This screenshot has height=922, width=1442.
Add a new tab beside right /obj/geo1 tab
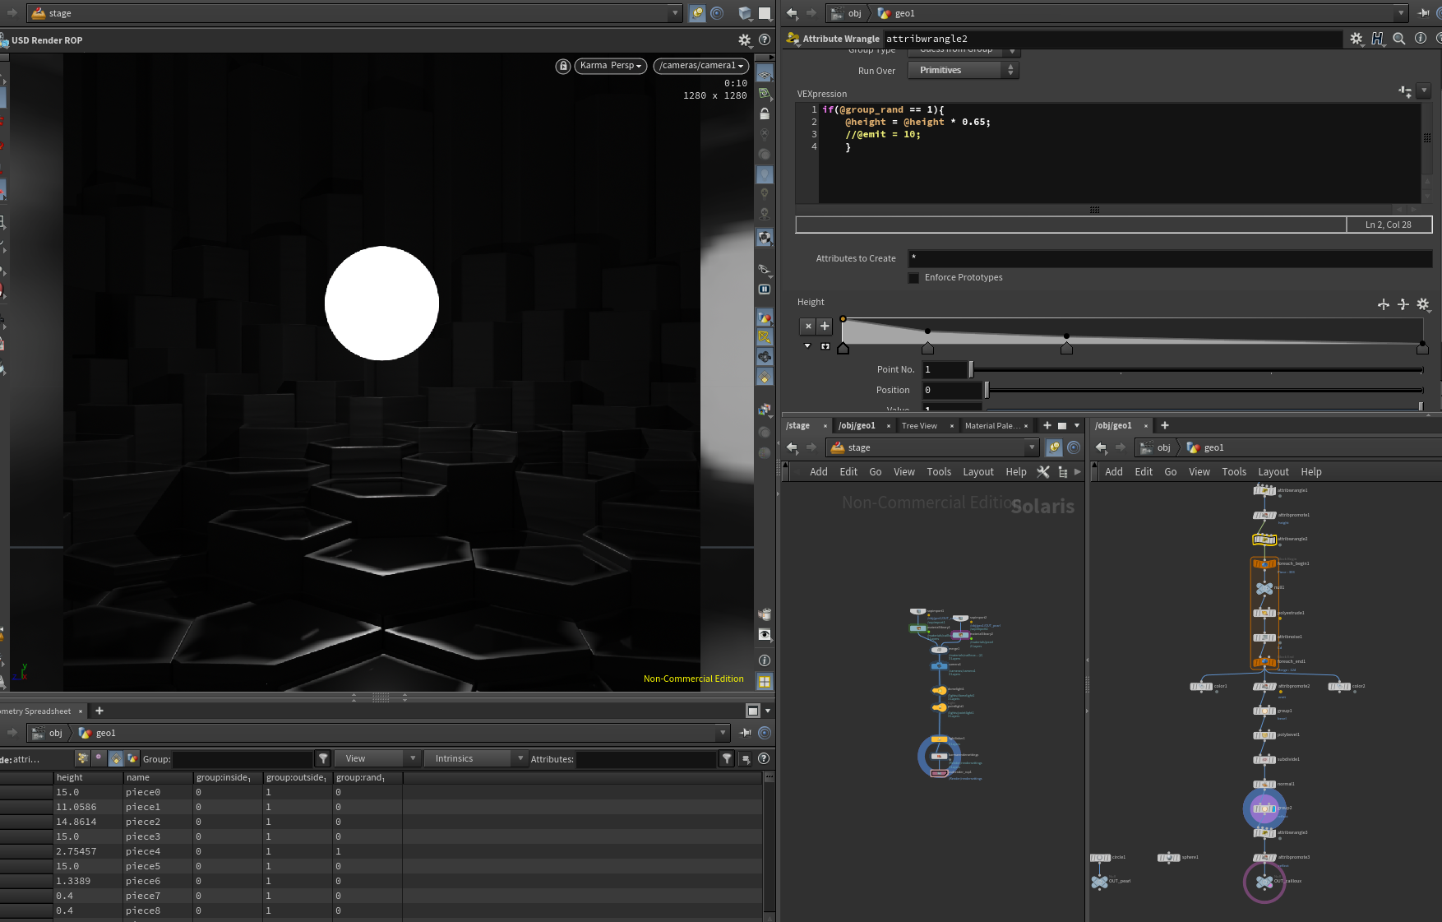[x=1164, y=426]
